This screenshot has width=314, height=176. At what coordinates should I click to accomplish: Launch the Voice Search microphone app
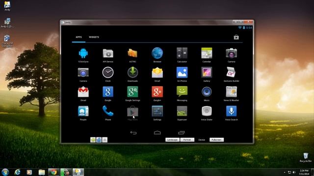point(231,111)
